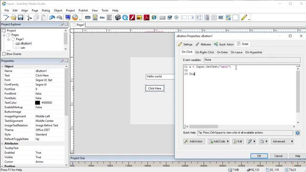Click the Build/Publish globe icon
Viewport: 306px width, 172px height.
75,18
